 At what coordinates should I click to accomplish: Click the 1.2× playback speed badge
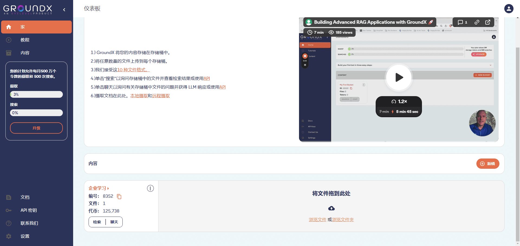399,102
